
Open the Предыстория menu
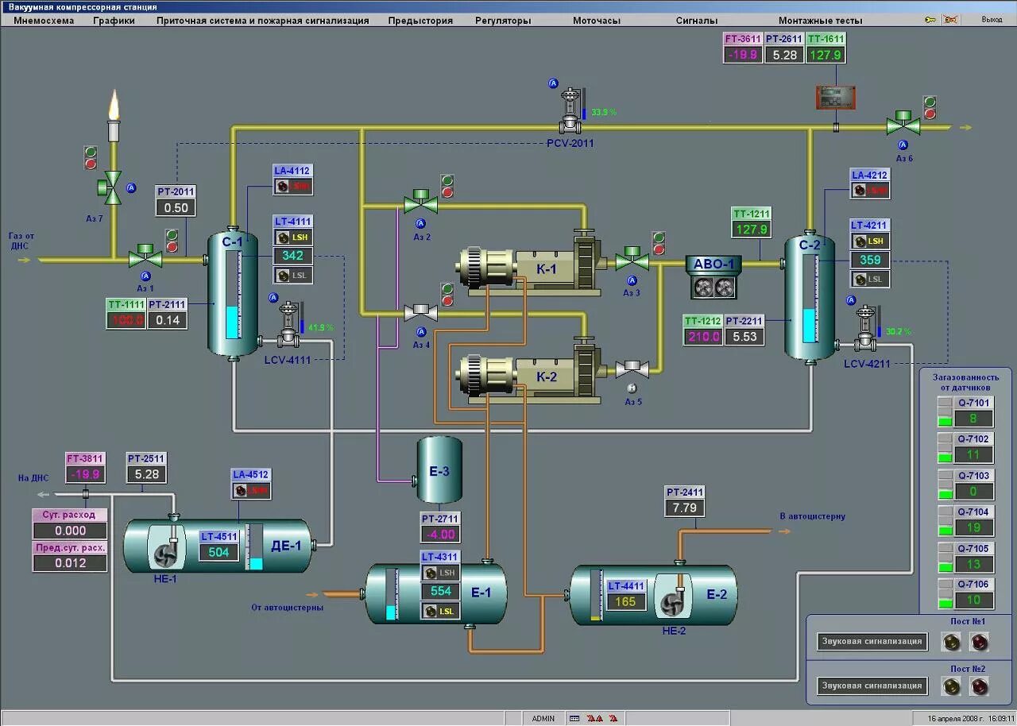tap(420, 21)
